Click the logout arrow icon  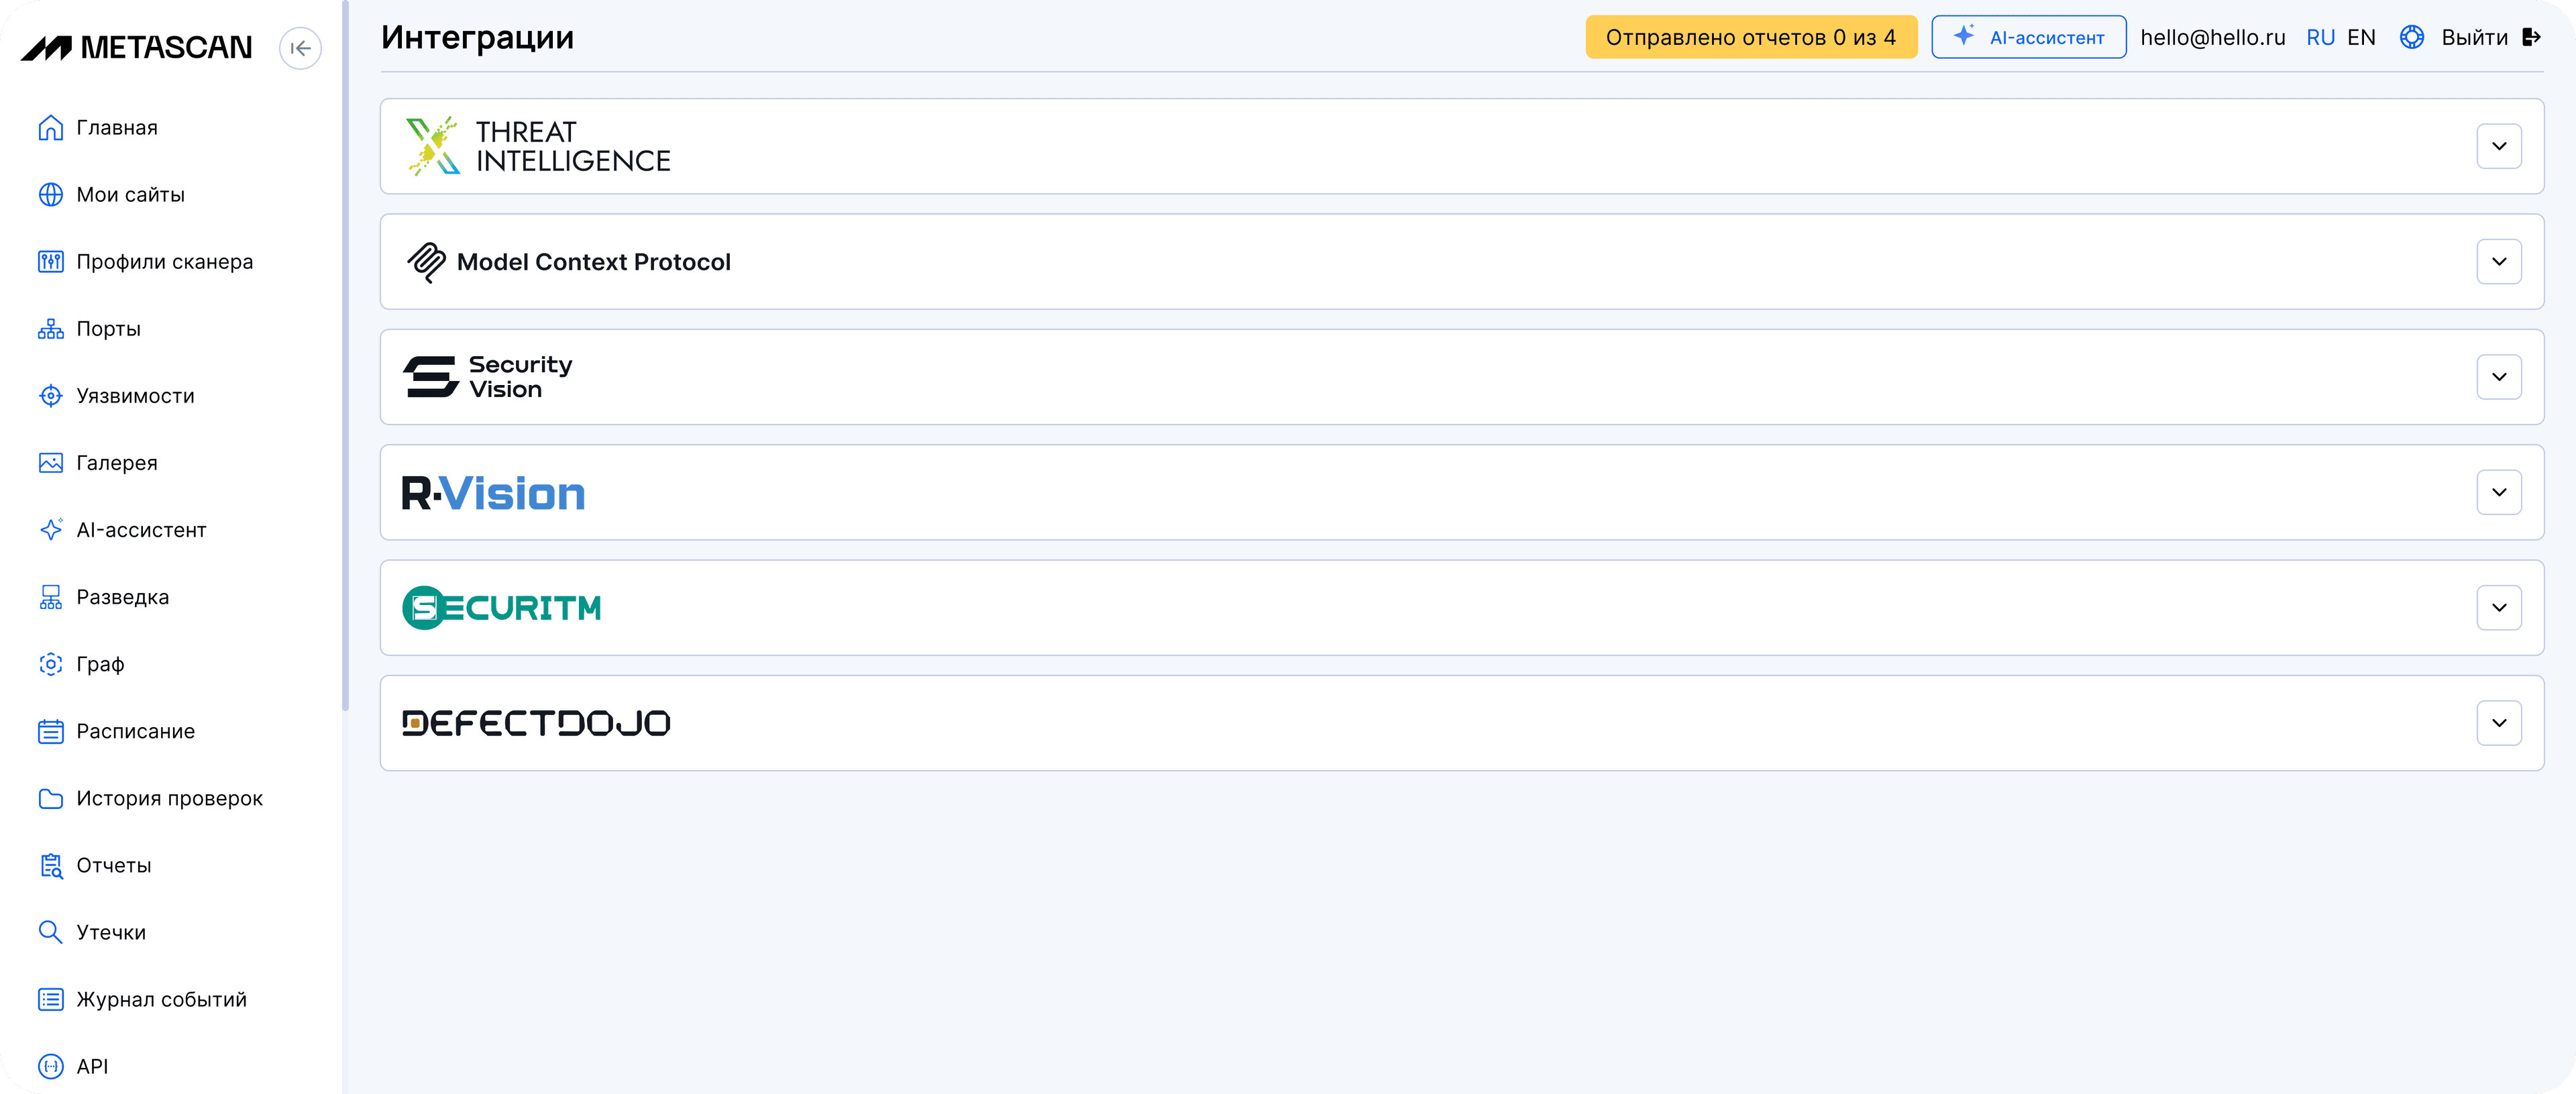2531,37
